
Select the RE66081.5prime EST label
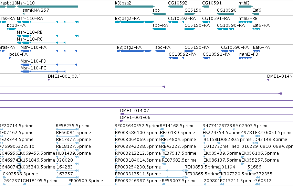(x=73, y=133)
